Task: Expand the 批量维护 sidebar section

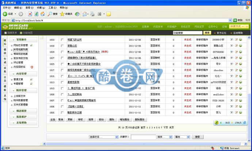Action: click(x=23, y=117)
